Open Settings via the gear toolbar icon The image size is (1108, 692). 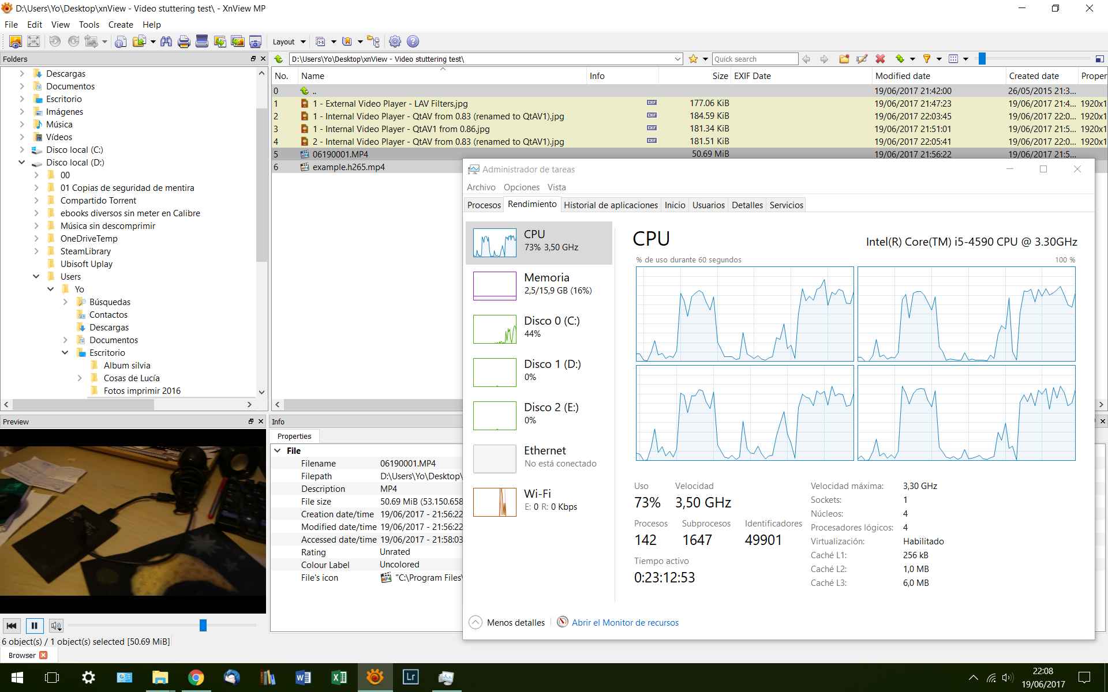pyautogui.click(x=395, y=42)
